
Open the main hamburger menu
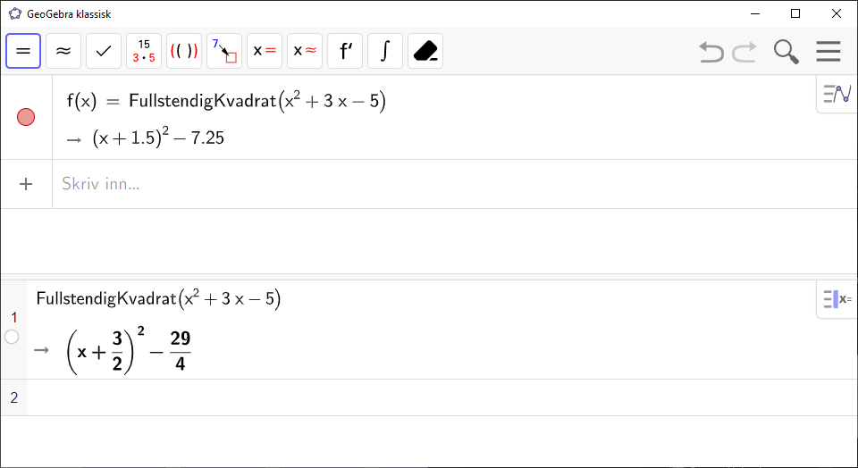829,52
